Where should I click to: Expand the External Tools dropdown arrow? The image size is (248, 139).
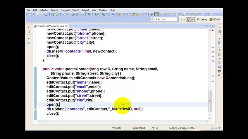(x=107, y=14)
